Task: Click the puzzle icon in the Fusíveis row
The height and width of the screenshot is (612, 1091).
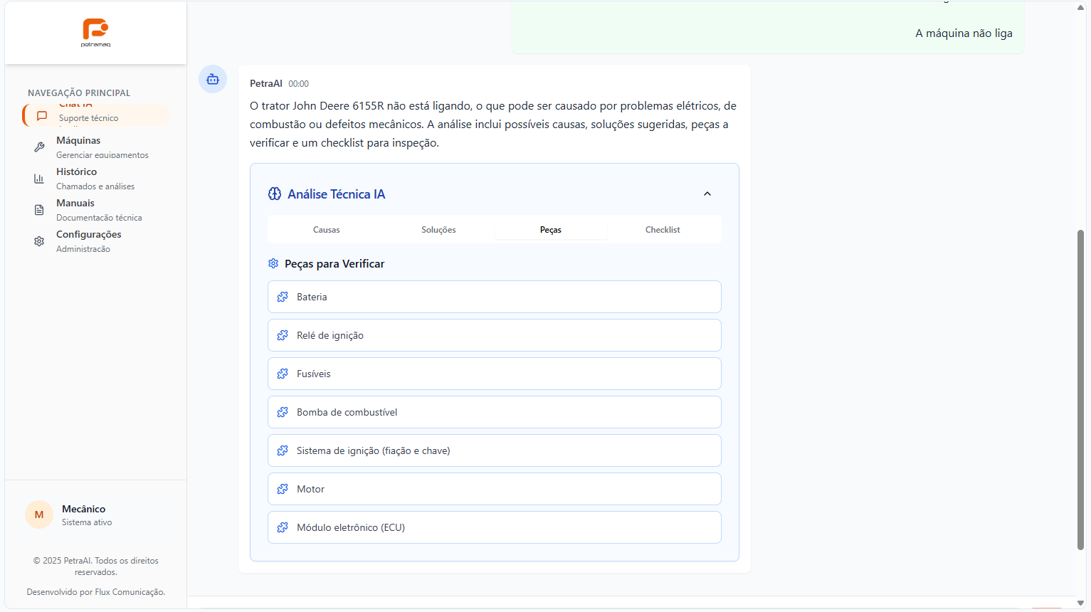Action: tap(283, 374)
